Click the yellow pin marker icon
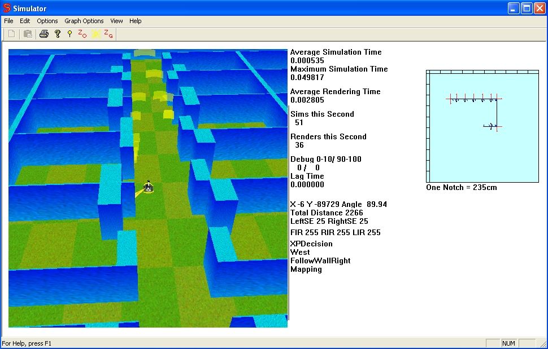Image resolution: width=548 pixels, height=349 pixels. click(x=69, y=34)
